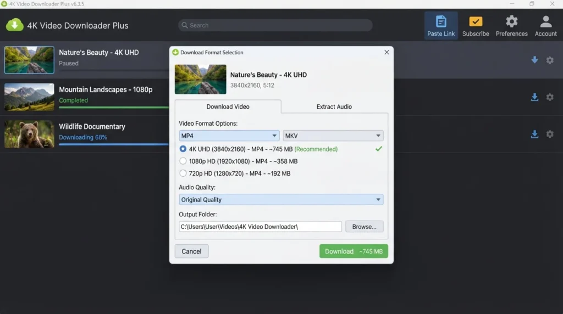This screenshot has width=563, height=314.
Task: Open the MKV format dropdown
Action: point(333,136)
